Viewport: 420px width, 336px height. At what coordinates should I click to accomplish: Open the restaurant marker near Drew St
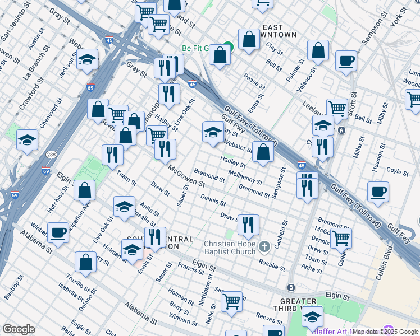pos(248,226)
